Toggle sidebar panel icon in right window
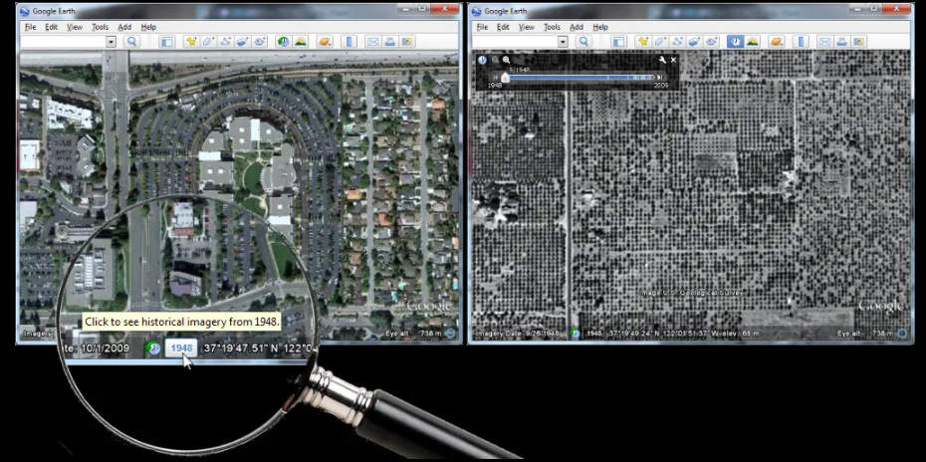This screenshot has height=462, width=926. click(x=618, y=42)
